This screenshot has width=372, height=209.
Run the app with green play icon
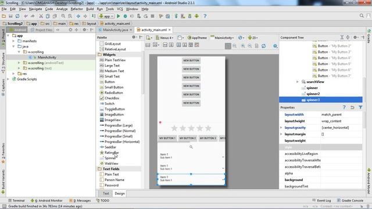click(x=119, y=16)
